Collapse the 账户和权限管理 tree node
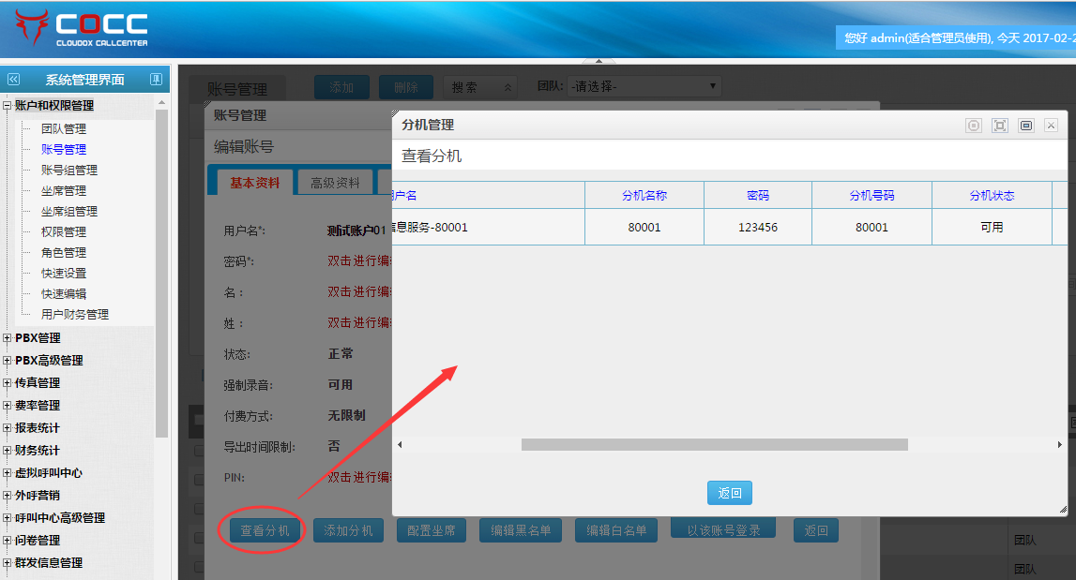Screen dimensions: 1076x580 click(8, 106)
